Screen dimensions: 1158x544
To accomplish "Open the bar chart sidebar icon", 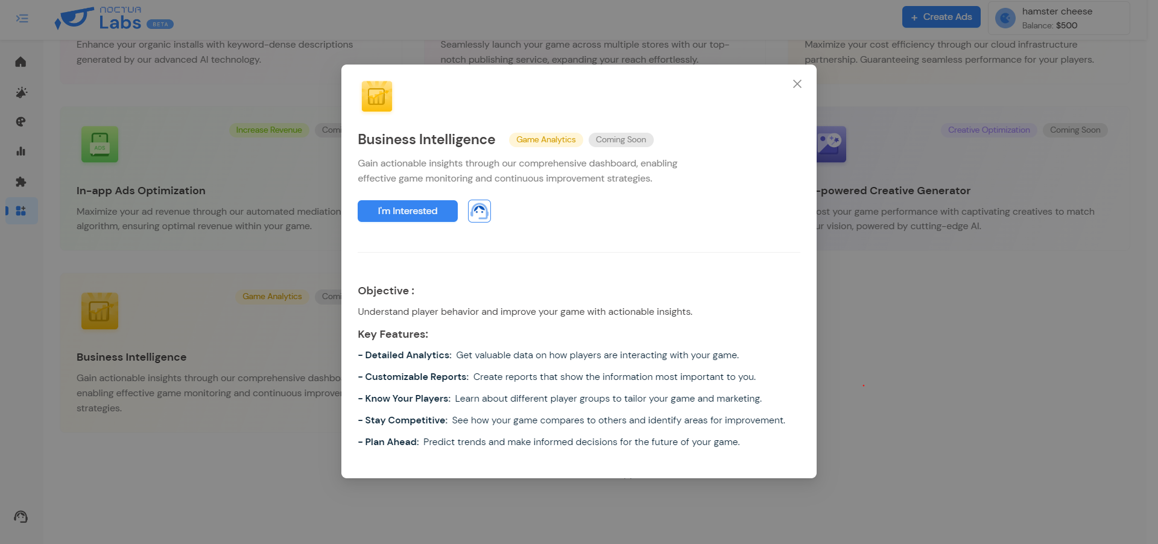I will 21,151.
